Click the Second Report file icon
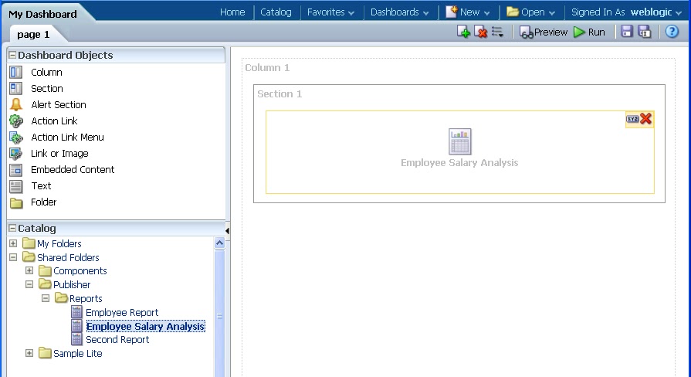 pyautogui.click(x=76, y=339)
